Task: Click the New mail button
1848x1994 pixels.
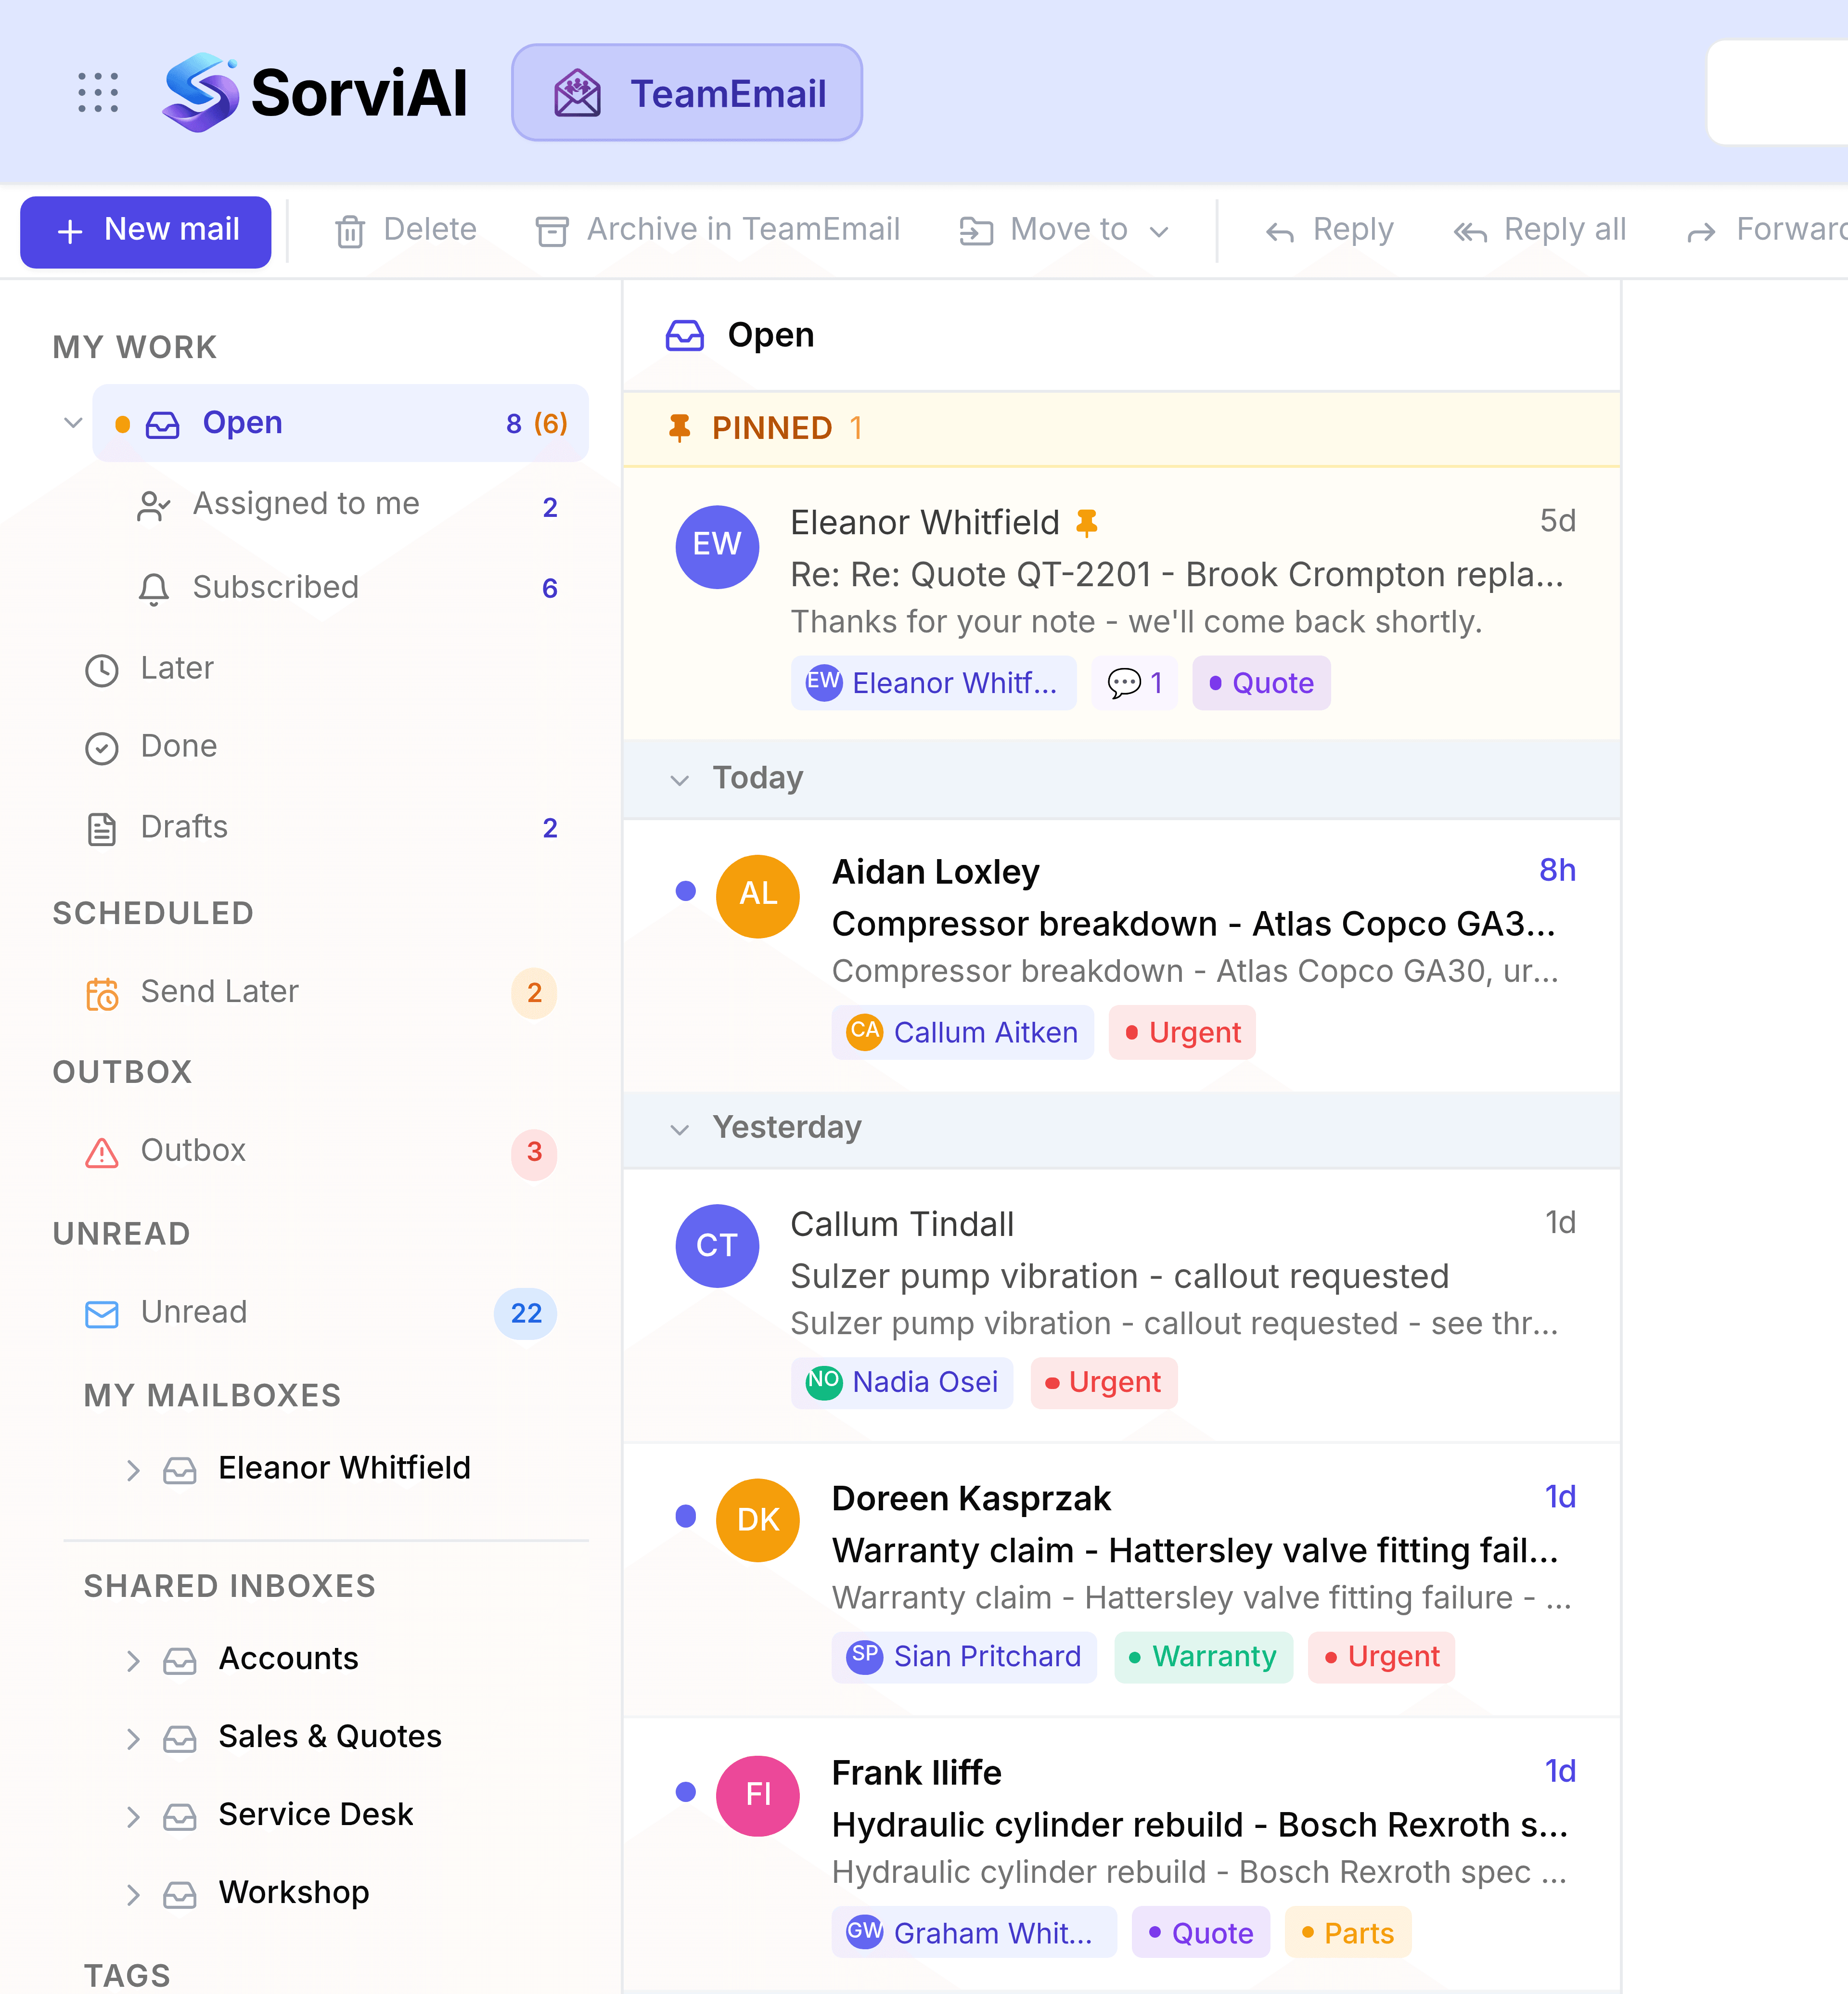Action: 146,231
